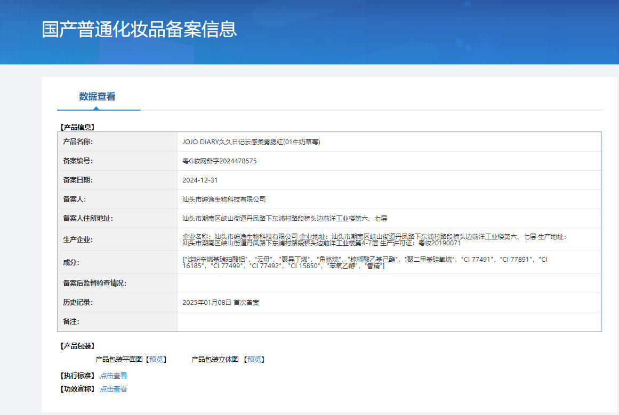The width and height of the screenshot is (619, 415).
Task: Click the 成分 row label
Action: (x=71, y=262)
